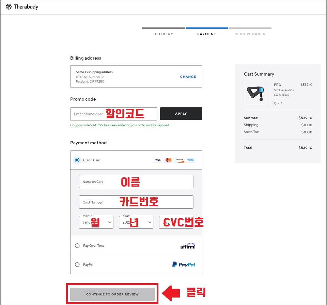The width and height of the screenshot is (327, 305).
Task: Choose the Pay Over Time radio option
Action: click(x=77, y=245)
